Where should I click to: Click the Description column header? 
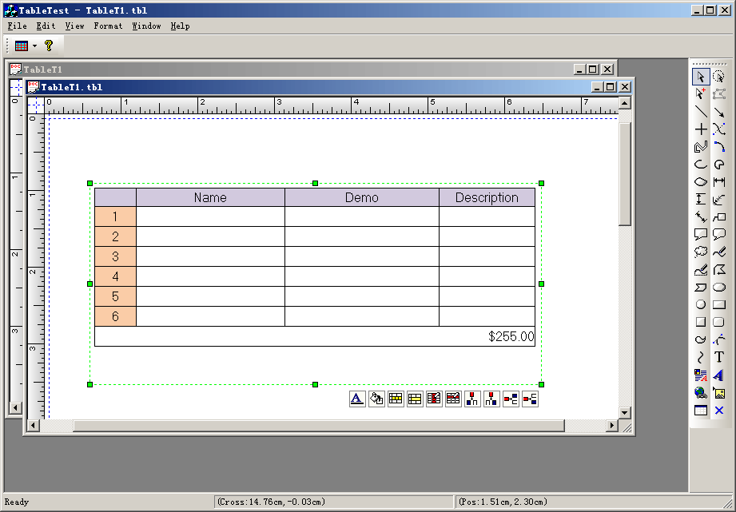click(487, 197)
